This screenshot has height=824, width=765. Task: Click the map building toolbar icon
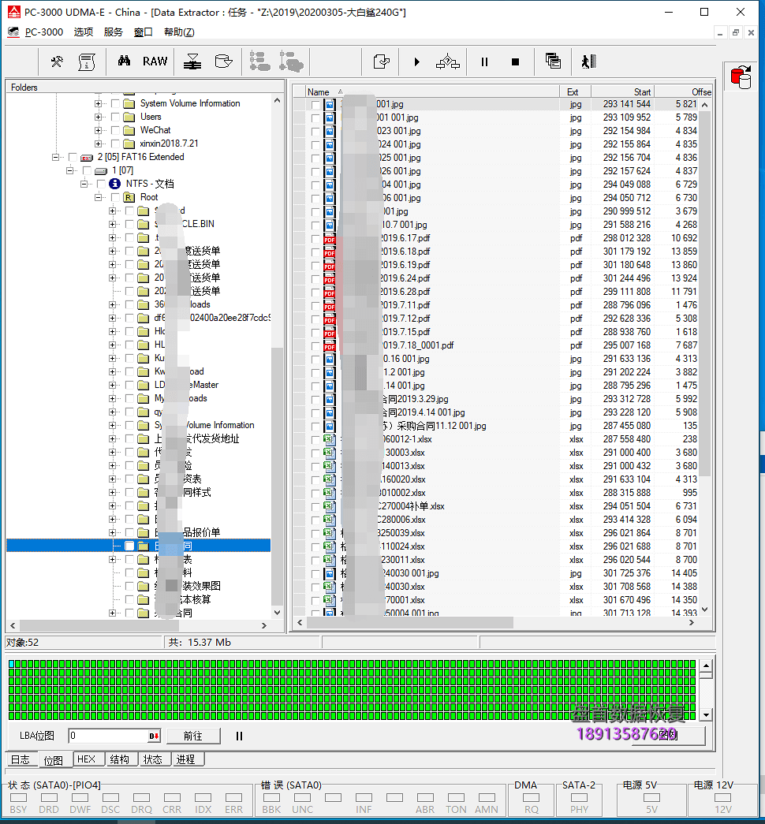tap(192, 62)
